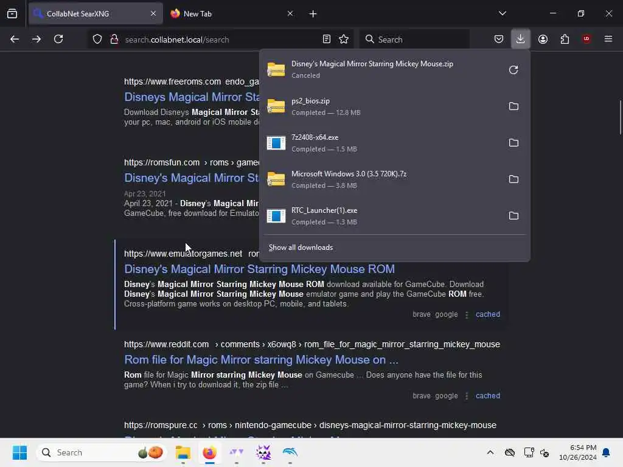Click the tracking protection shield icon

click(97, 39)
